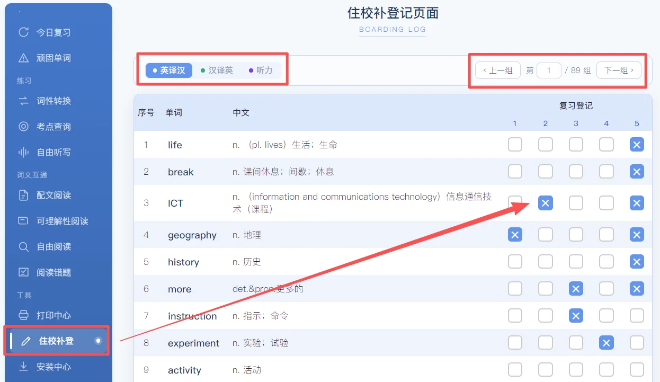Open 今日复习 refresh icon in sidebar
The image size is (660, 382).
click(23, 32)
